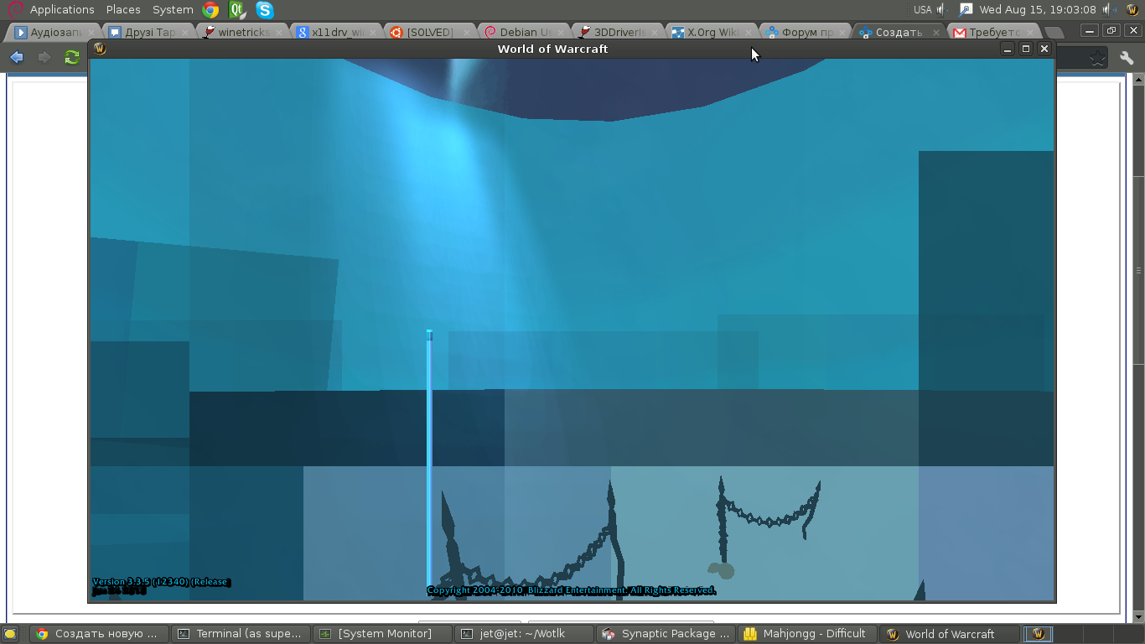Click the show desktop button in the taskbar

11,634
